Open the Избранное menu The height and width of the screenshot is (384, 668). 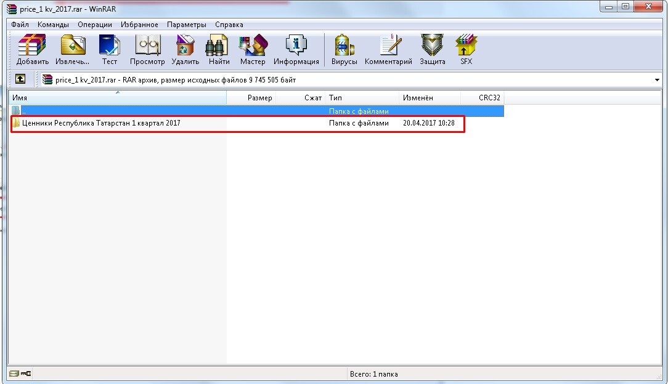[139, 25]
